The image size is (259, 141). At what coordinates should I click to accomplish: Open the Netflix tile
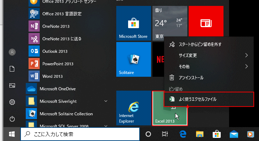pyautogui.click(x=158, y=59)
